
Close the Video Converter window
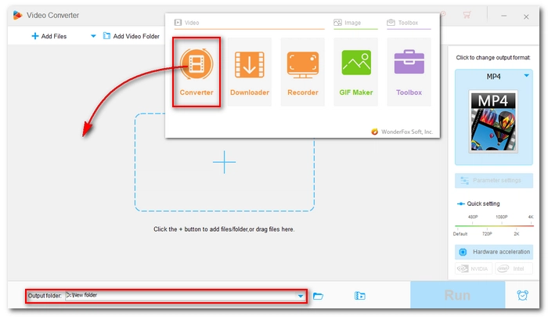526,16
